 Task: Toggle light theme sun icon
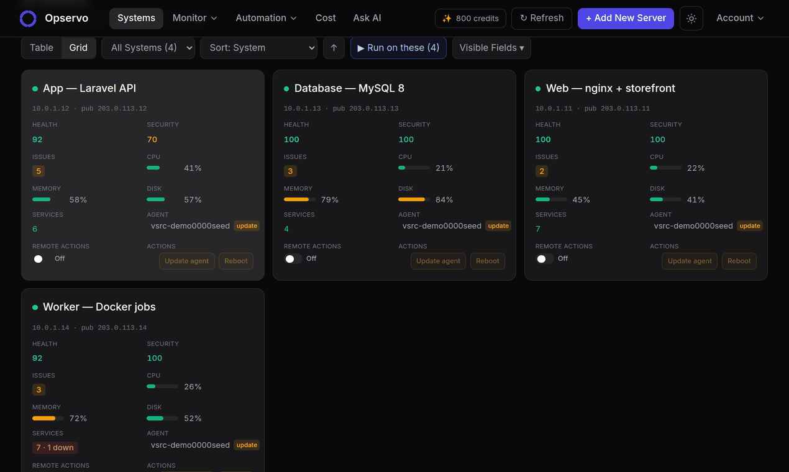tap(691, 19)
